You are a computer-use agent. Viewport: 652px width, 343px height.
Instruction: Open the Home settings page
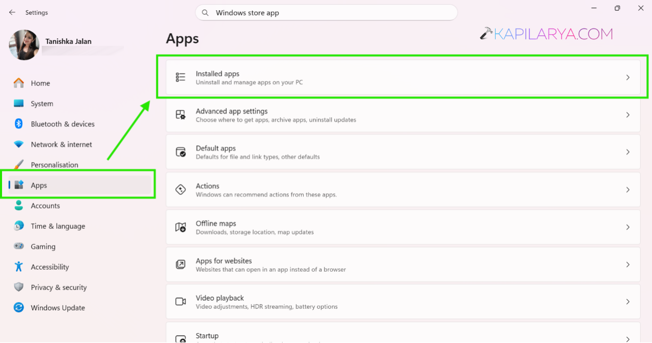point(80,83)
